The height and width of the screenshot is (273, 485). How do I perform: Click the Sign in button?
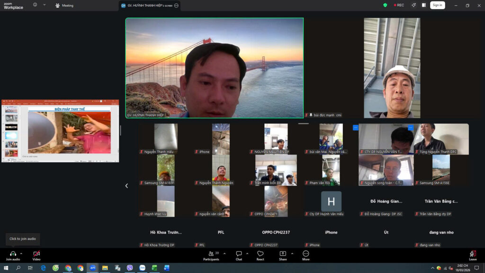pos(437,5)
